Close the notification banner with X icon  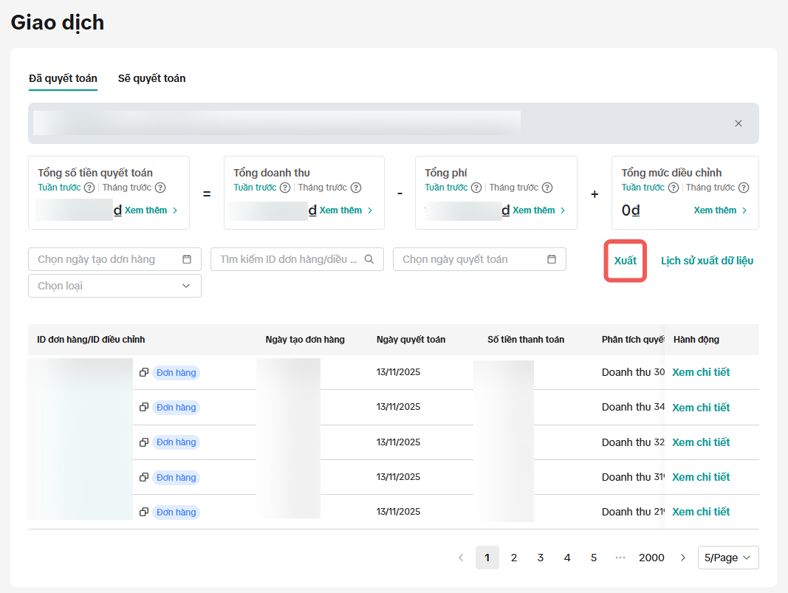coord(738,123)
